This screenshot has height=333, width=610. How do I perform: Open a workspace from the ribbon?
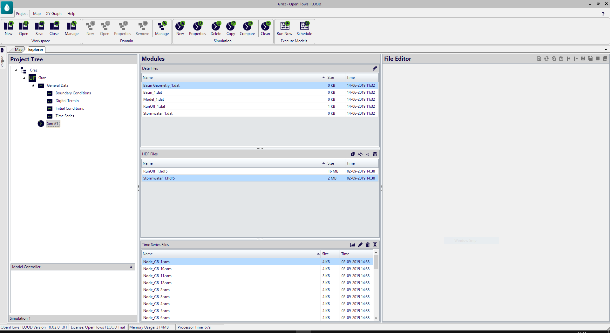pos(24,29)
